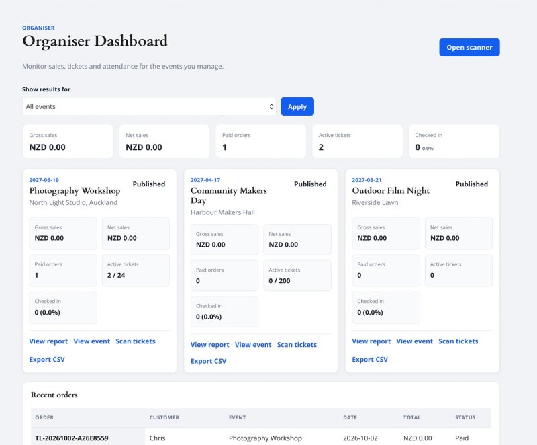This screenshot has height=445, width=537.
Task: Click customer name Chris in orders
Action: tap(157, 438)
